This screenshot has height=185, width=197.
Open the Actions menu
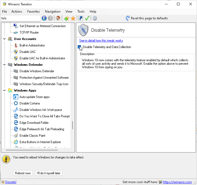click(x=17, y=12)
